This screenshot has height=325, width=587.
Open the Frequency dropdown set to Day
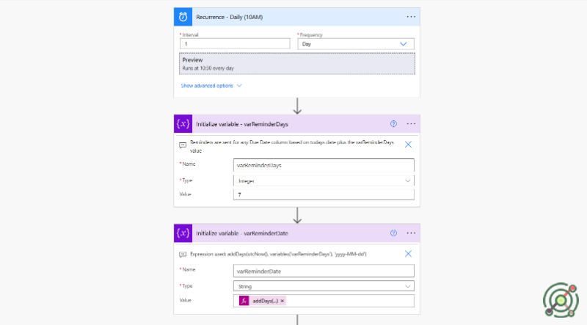(x=355, y=44)
